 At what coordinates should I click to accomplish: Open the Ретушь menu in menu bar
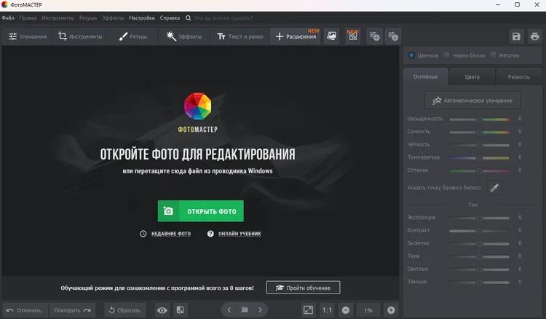click(88, 17)
